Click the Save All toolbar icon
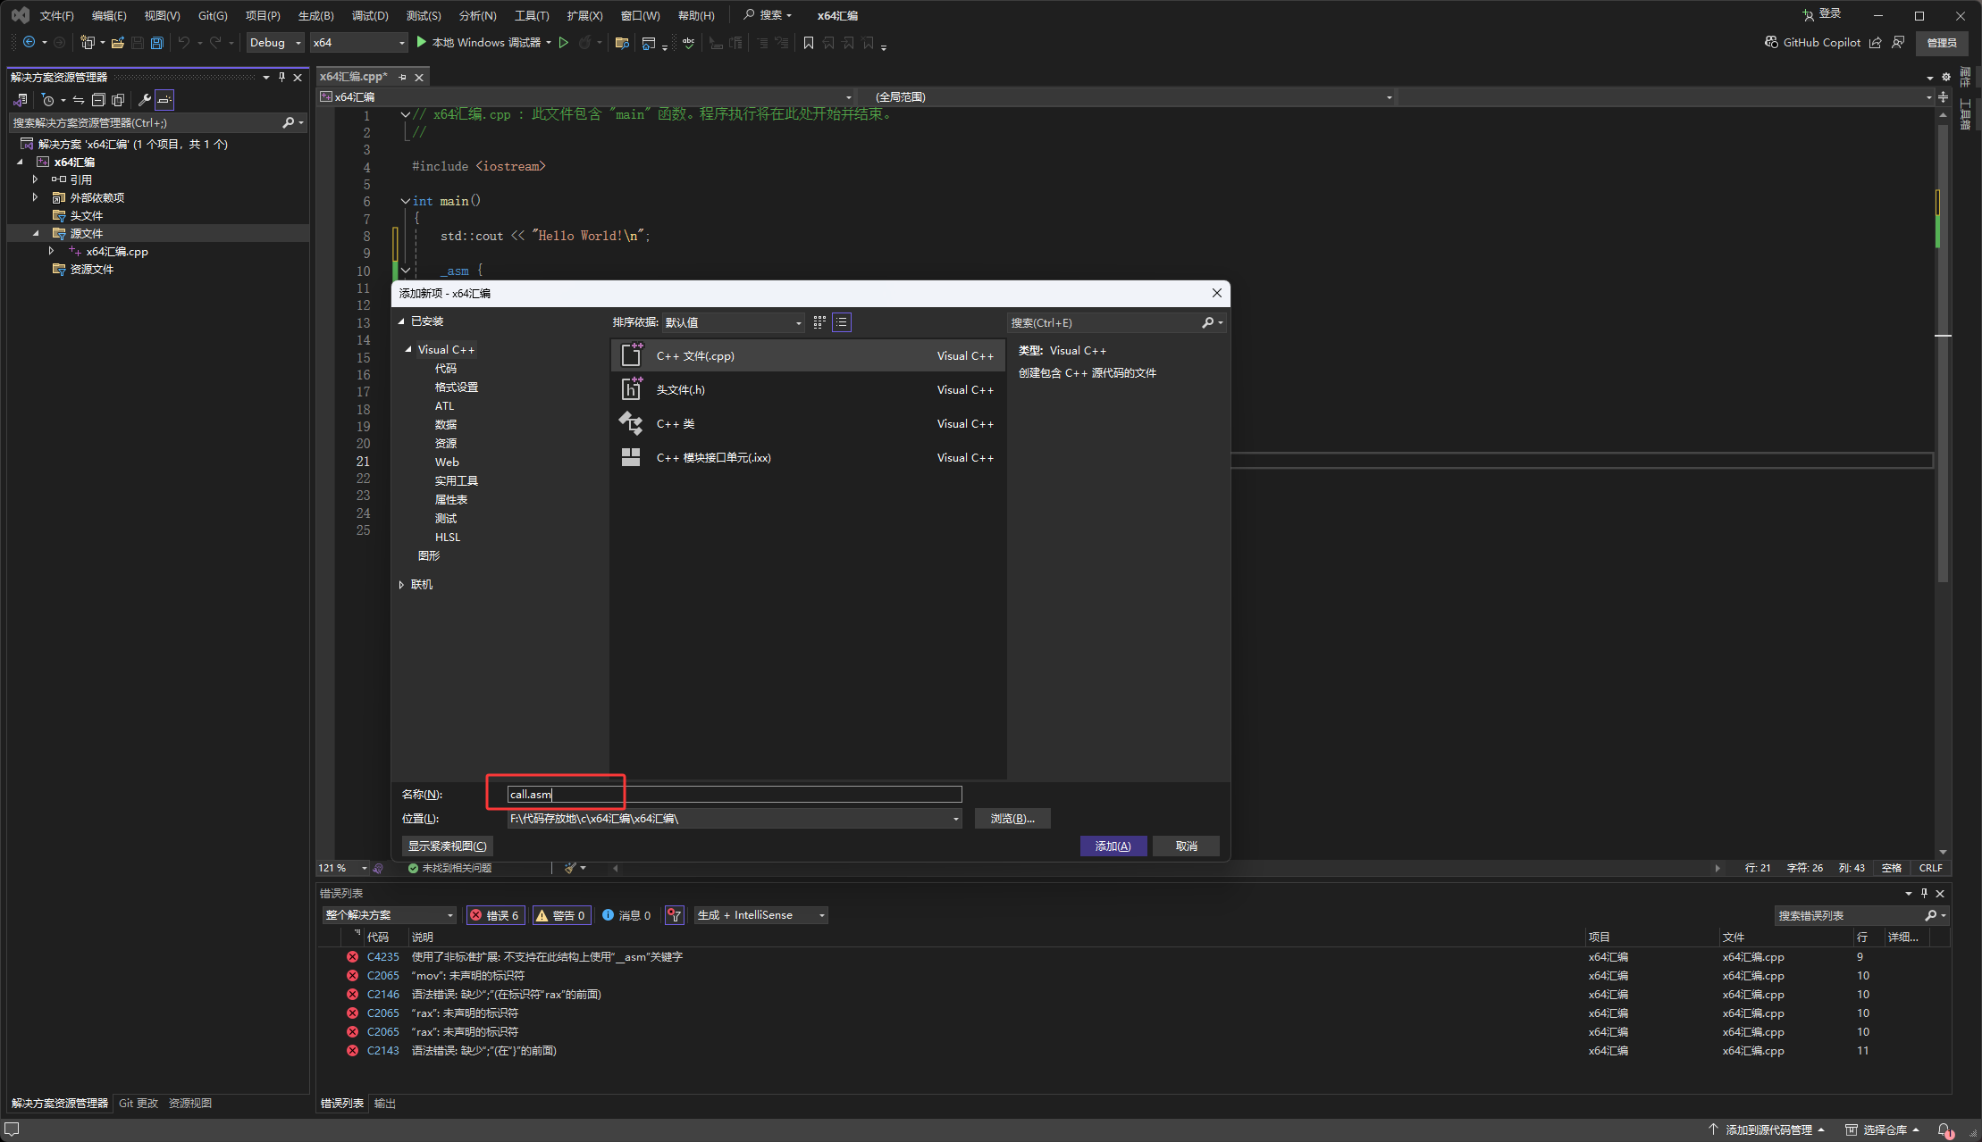Screen dimensions: 1982x1142 coord(157,43)
